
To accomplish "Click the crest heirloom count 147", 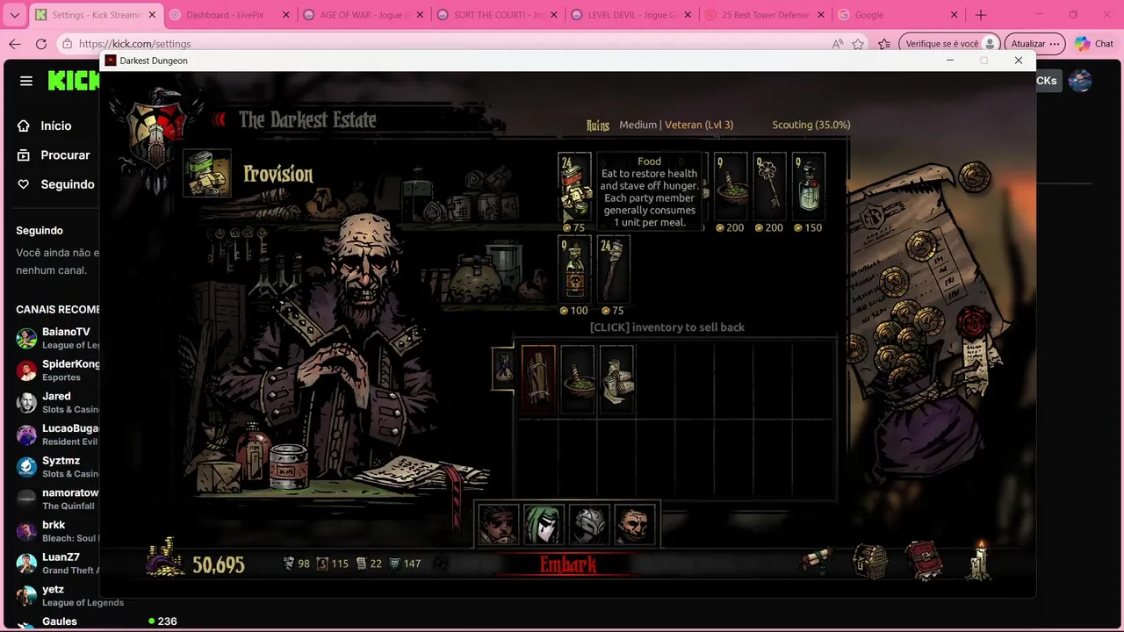I will click(406, 564).
